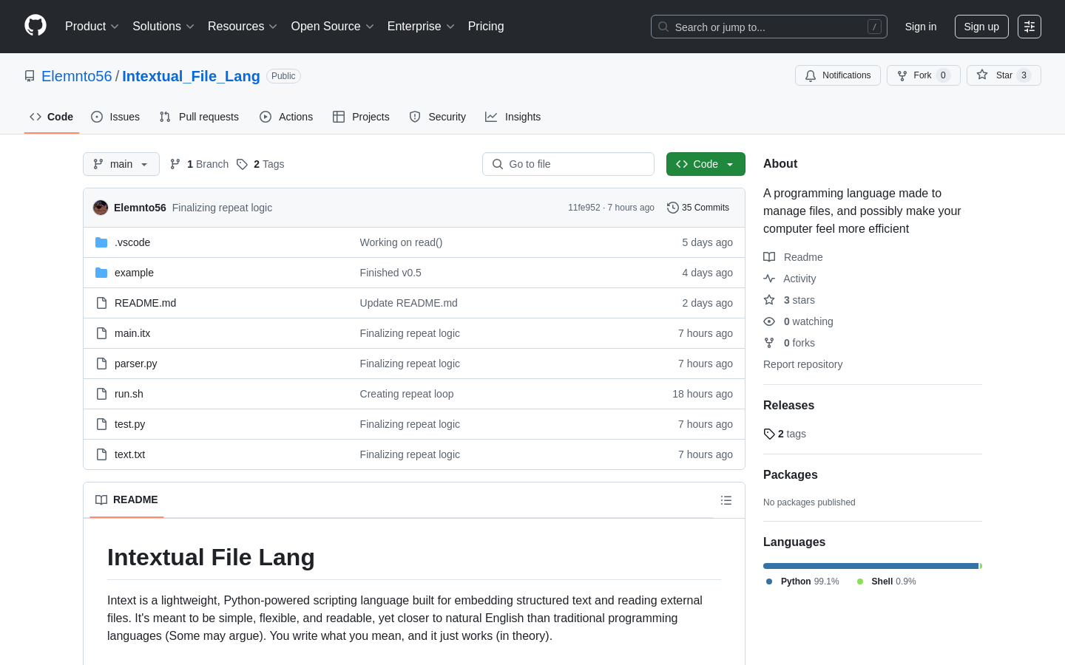The image size is (1065, 665).
Task: Open the Projects tab
Action: 361,117
